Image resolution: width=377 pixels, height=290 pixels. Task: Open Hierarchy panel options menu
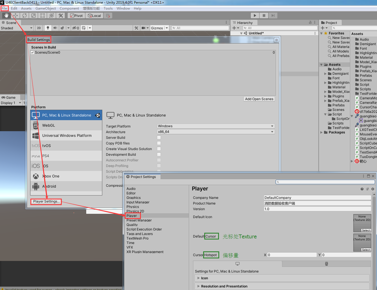[315, 22]
